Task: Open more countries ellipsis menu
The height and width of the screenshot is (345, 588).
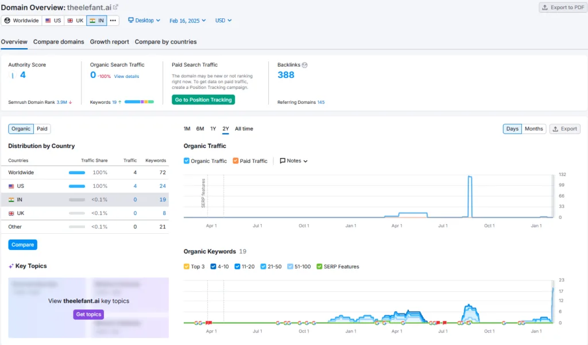Action: [113, 21]
